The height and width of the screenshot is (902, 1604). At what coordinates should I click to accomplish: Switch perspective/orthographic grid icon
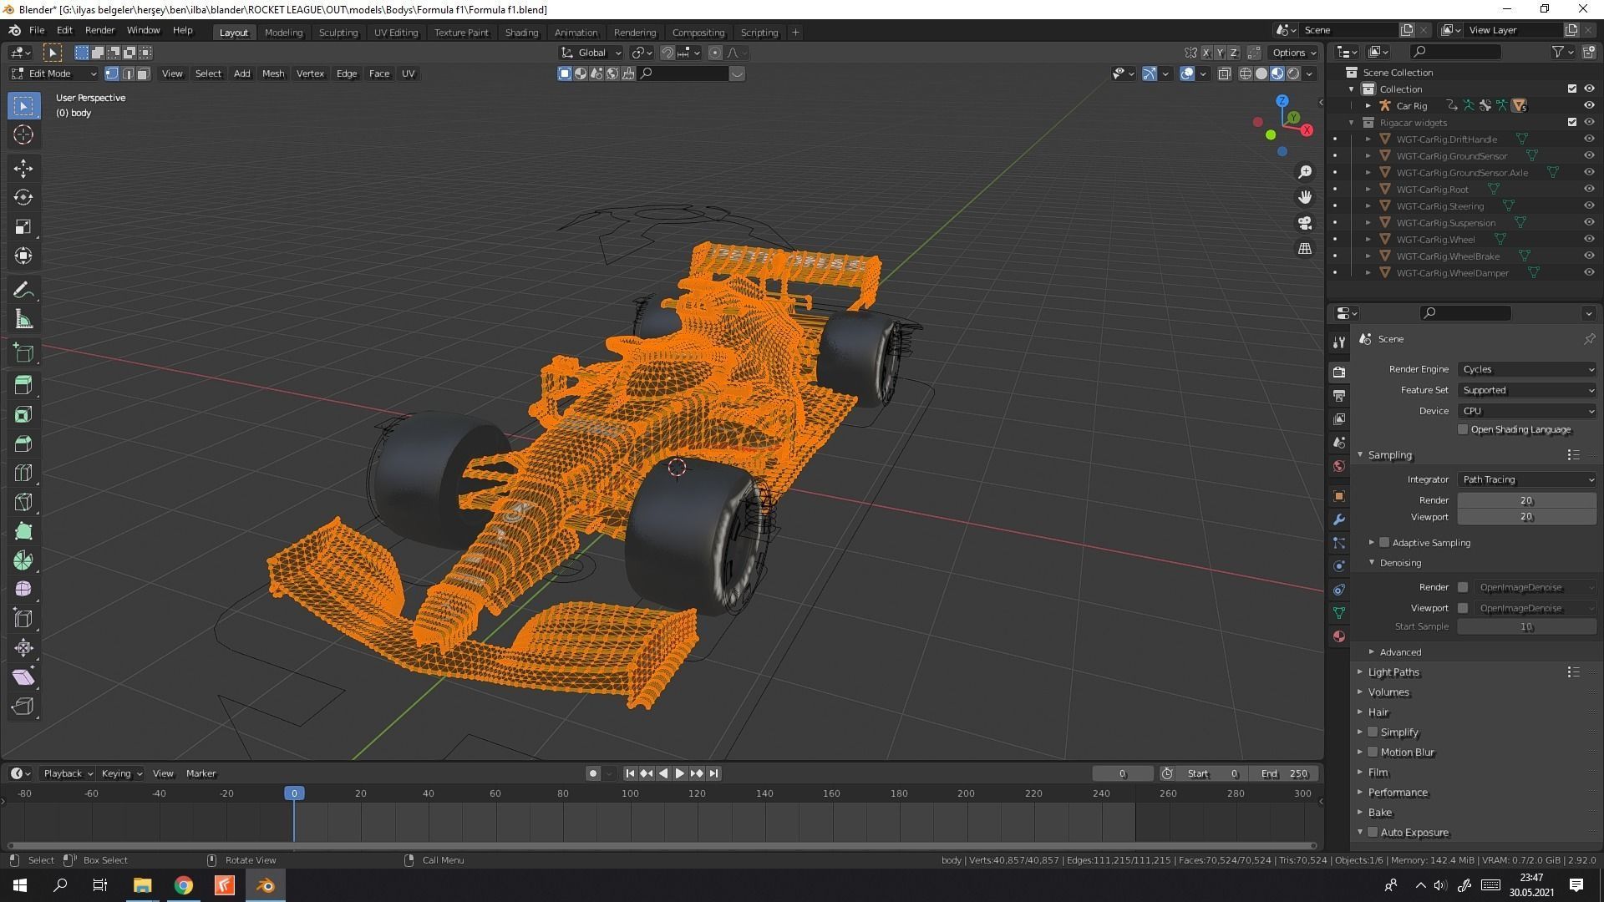tap(1305, 249)
